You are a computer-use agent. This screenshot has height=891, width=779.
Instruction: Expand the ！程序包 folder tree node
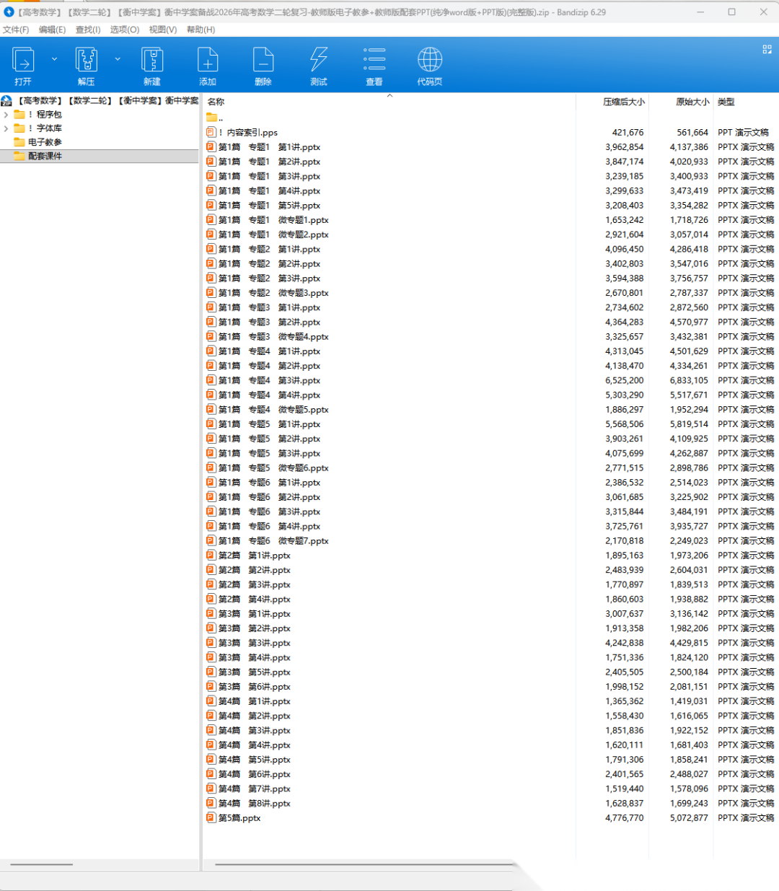[x=6, y=115]
